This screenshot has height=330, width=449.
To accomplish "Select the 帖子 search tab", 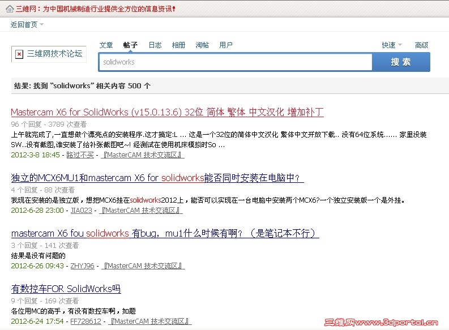I will coord(130,45).
